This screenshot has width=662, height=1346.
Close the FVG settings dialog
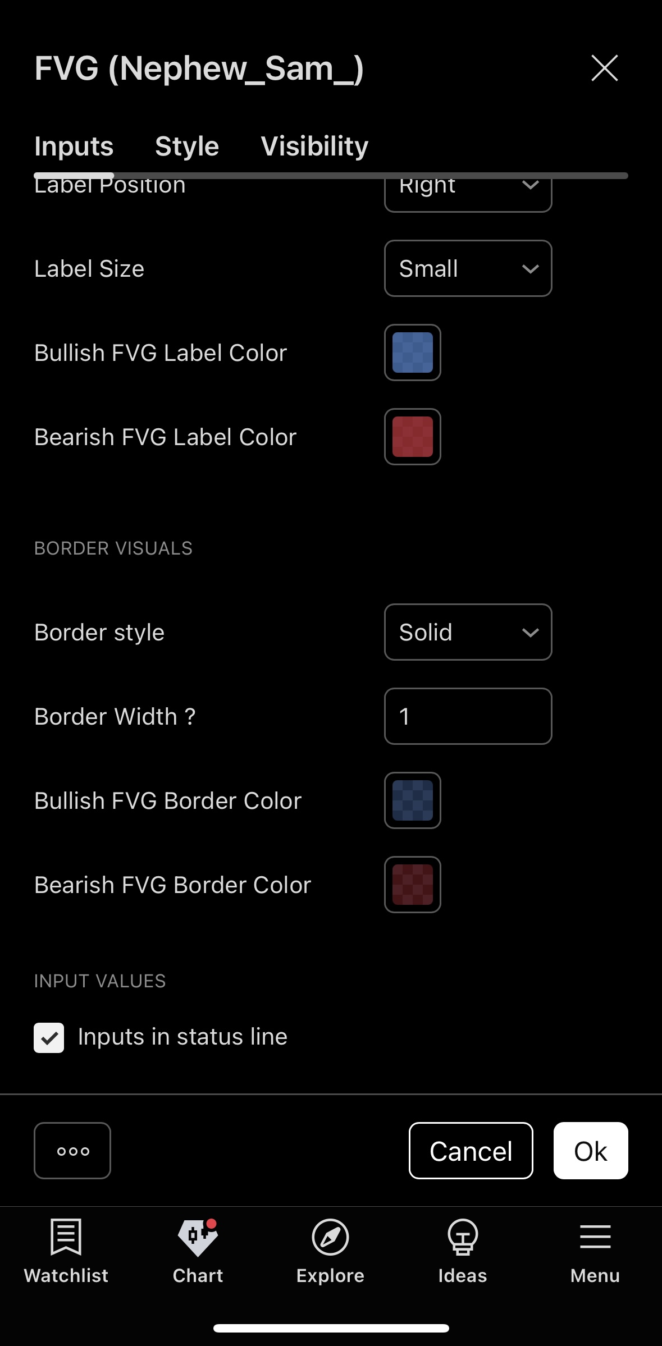click(x=604, y=68)
